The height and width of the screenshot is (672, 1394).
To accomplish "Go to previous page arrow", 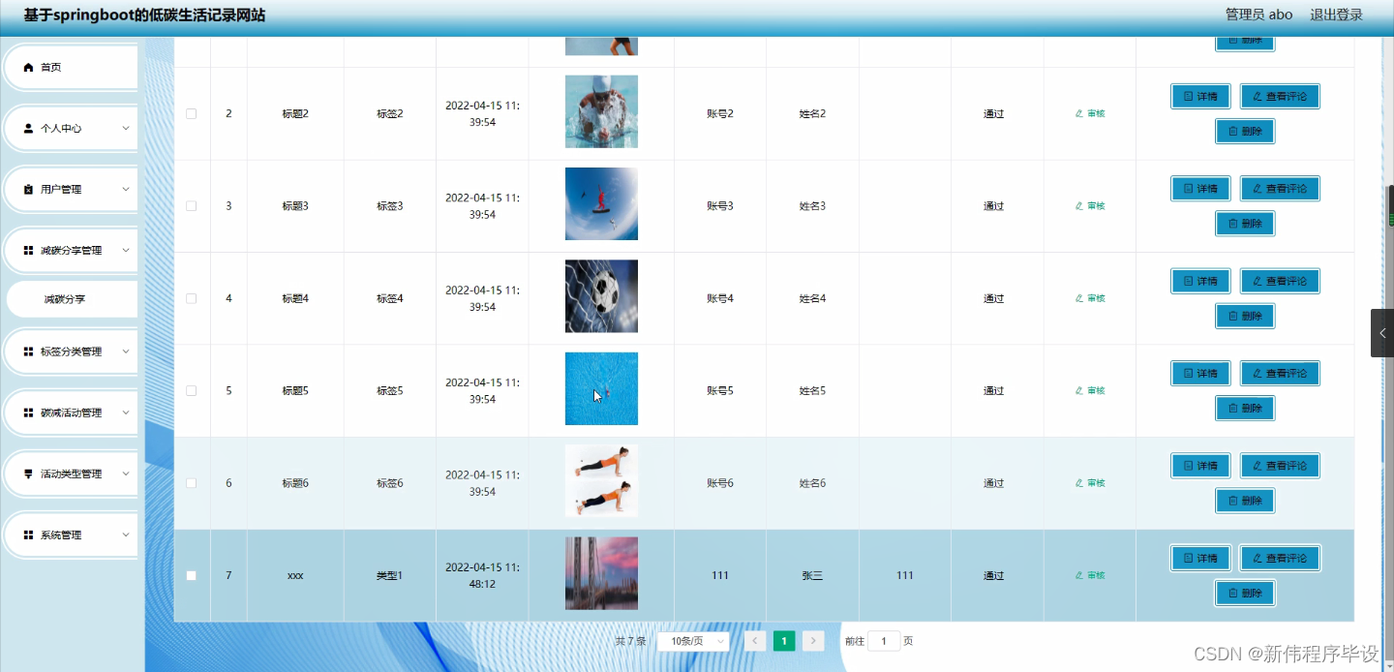I will click(x=756, y=641).
